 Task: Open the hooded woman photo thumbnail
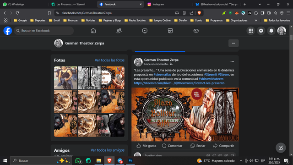click(113, 125)
